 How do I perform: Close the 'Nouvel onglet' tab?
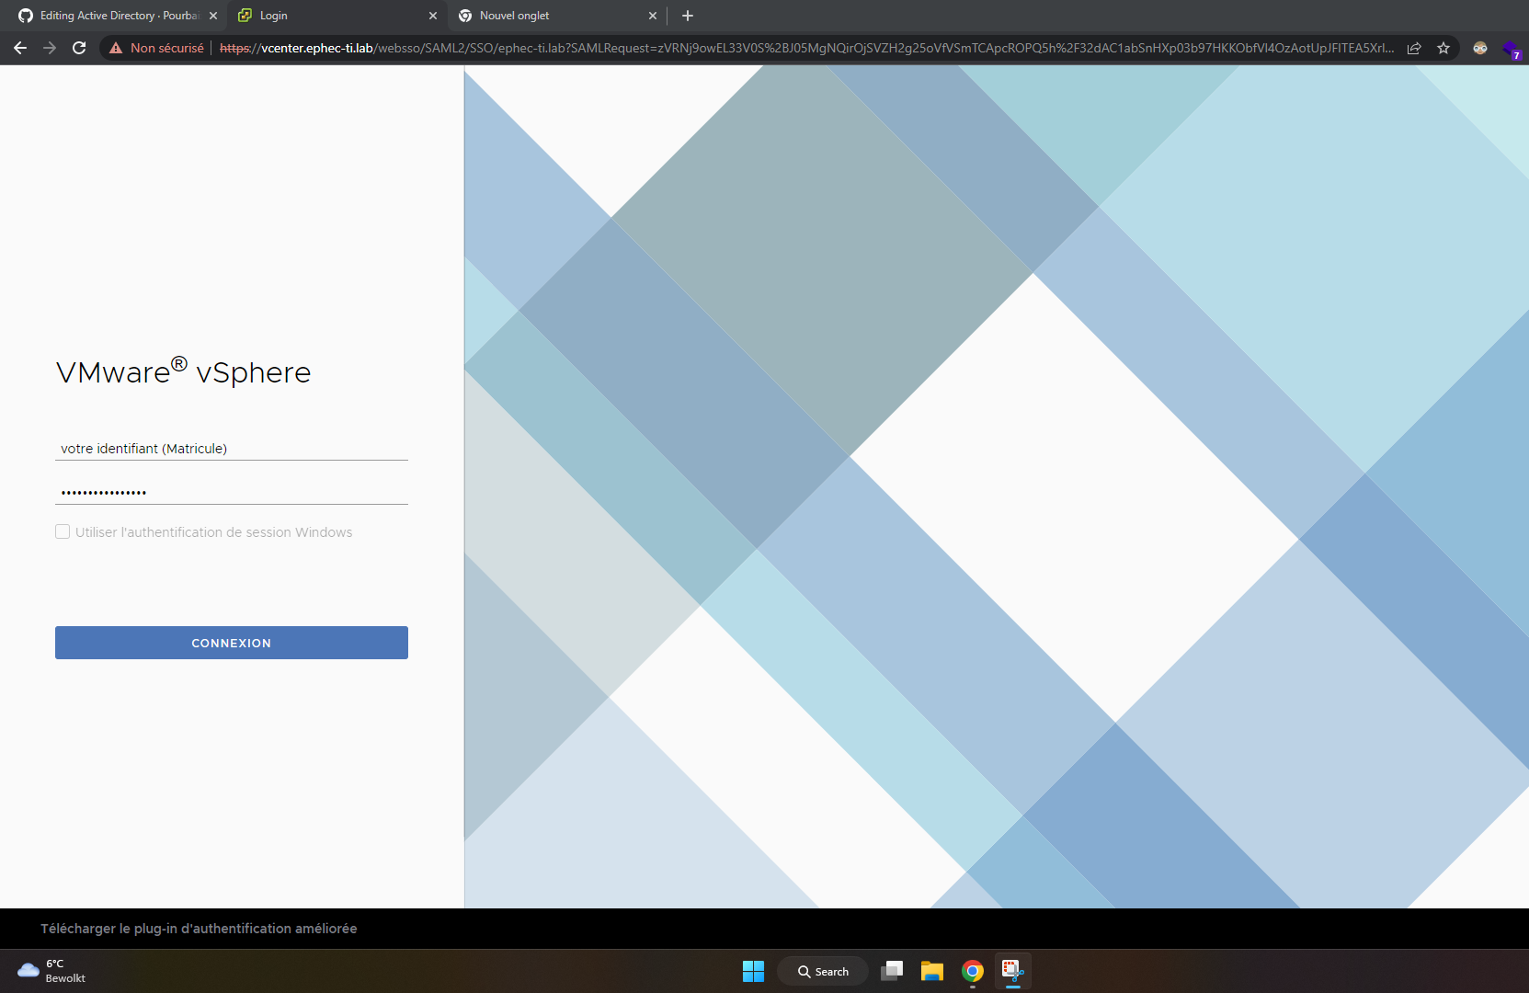[x=653, y=16]
